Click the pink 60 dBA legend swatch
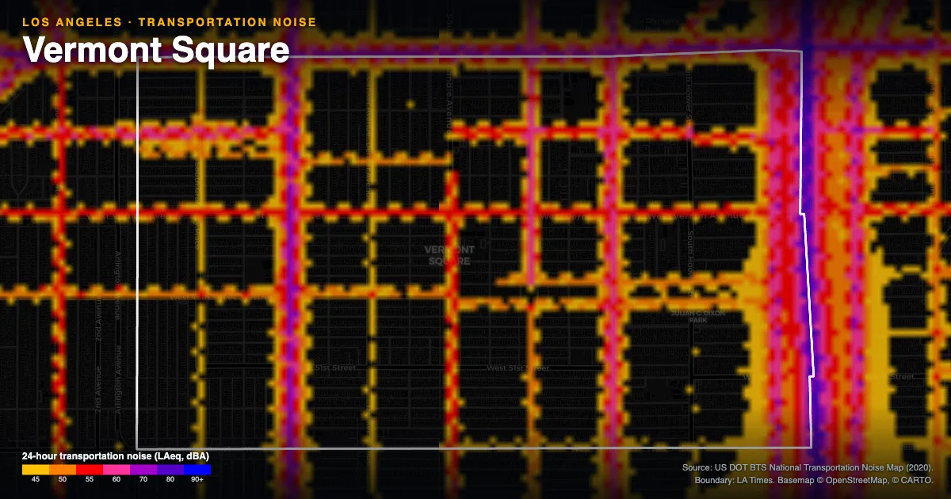951x499 pixels. pyautogui.click(x=116, y=469)
